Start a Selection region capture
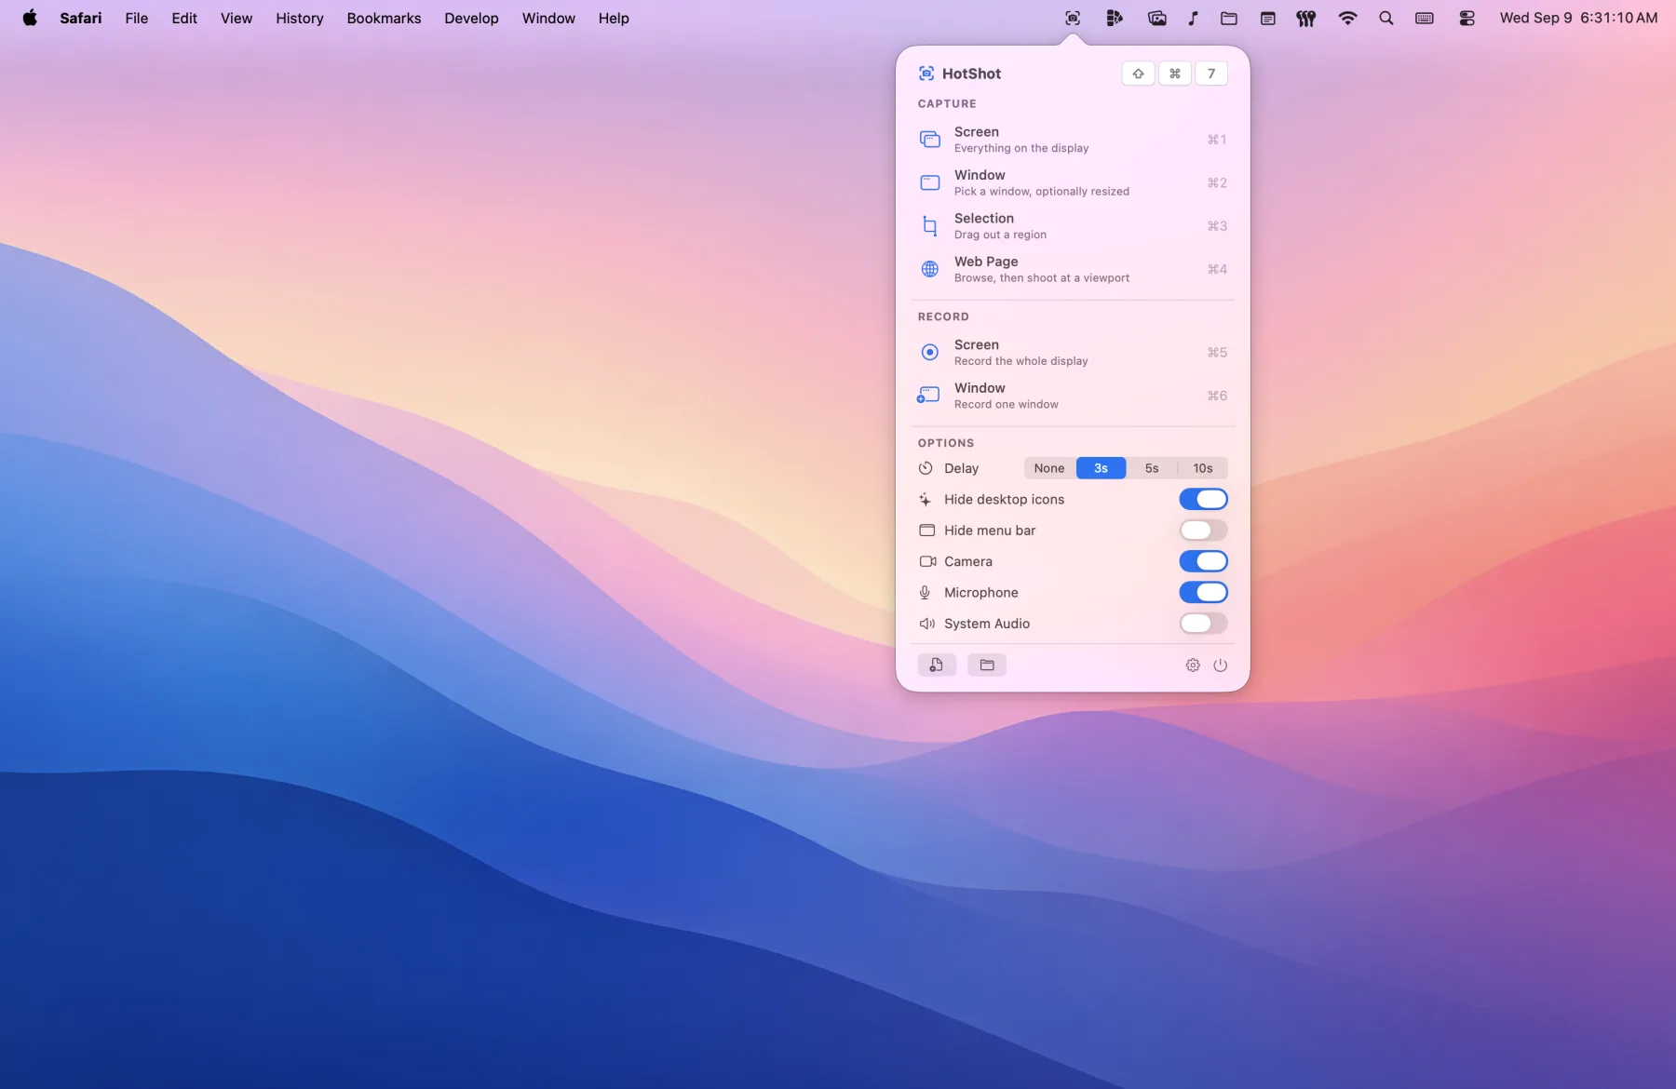The image size is (1676, 1089). click(1073, 226)
